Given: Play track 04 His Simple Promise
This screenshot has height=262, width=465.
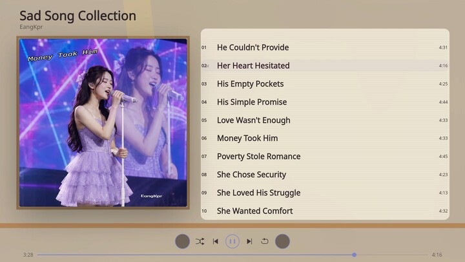Looking at the screenshot, I should point(325,102).
